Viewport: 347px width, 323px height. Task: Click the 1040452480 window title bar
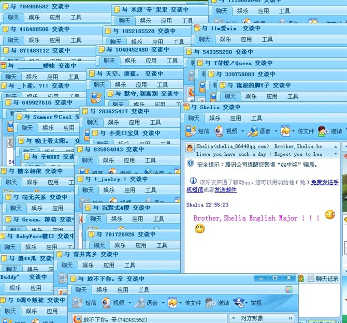point(140,50)
